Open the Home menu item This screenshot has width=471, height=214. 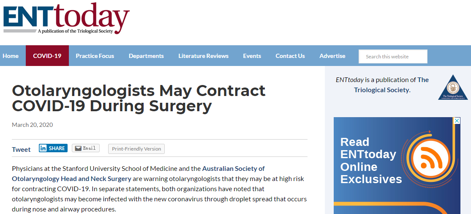(11, 56)
